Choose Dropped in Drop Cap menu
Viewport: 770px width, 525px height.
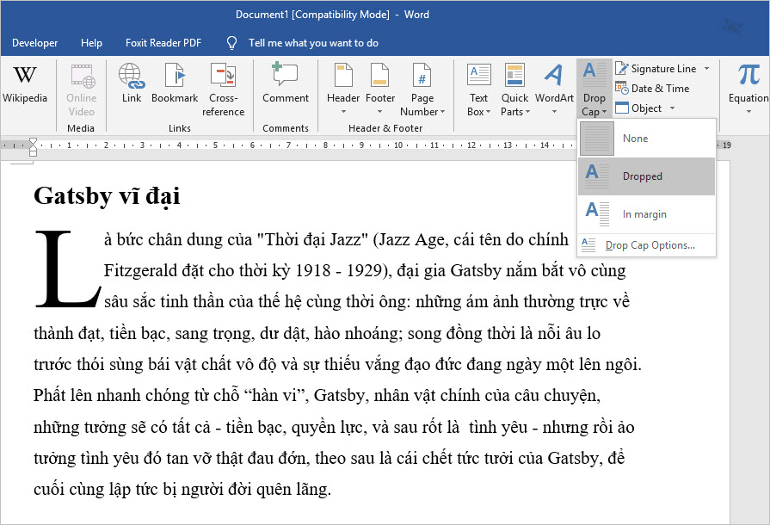pyautogui.click(x=647, y=176)
